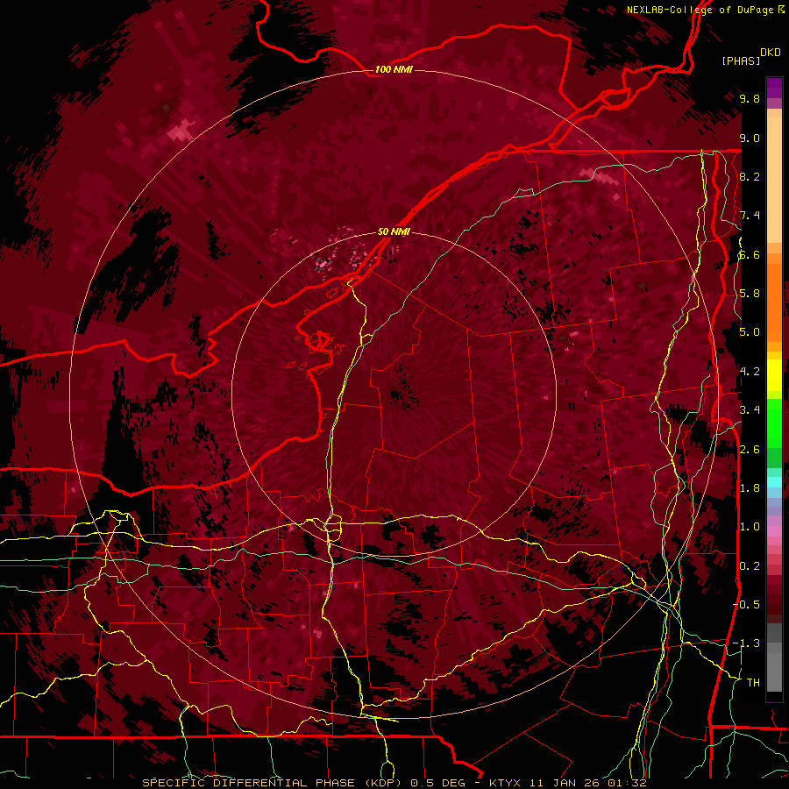The image size is (789, 789).
Task: Click the 100 NMI range ring label
Action: (x=394, y=69)
